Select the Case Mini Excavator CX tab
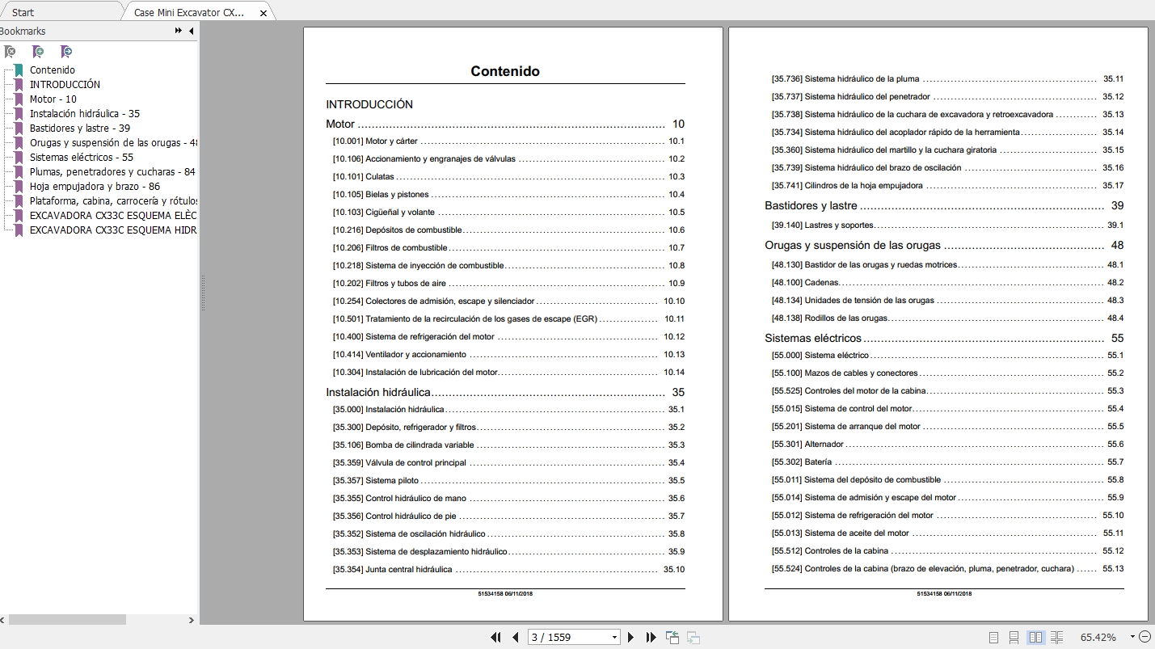1155x649 pixels. point(188,13)
